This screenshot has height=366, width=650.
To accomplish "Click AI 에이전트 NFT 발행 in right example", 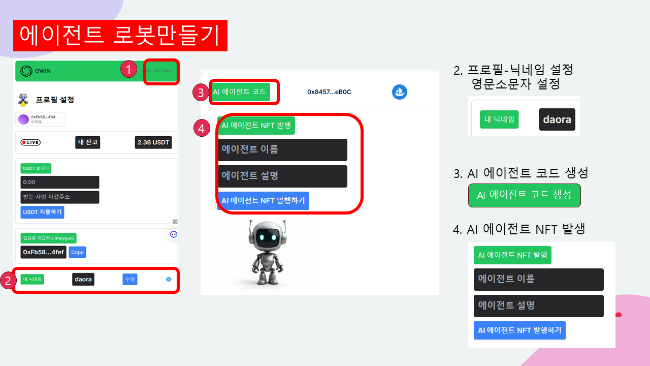I will [x=512, y=255].
